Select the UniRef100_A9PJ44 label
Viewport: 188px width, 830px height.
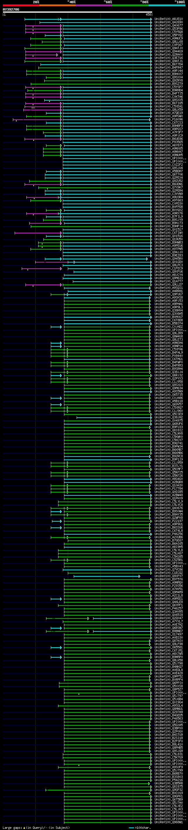[x=168, y=71]
